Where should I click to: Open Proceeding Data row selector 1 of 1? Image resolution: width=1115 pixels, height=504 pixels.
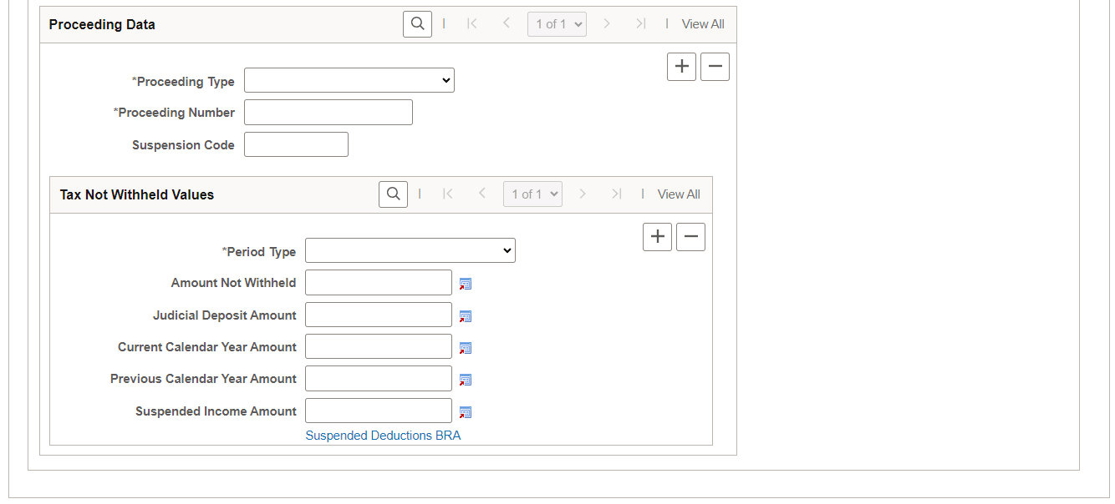tap(557, 24)
